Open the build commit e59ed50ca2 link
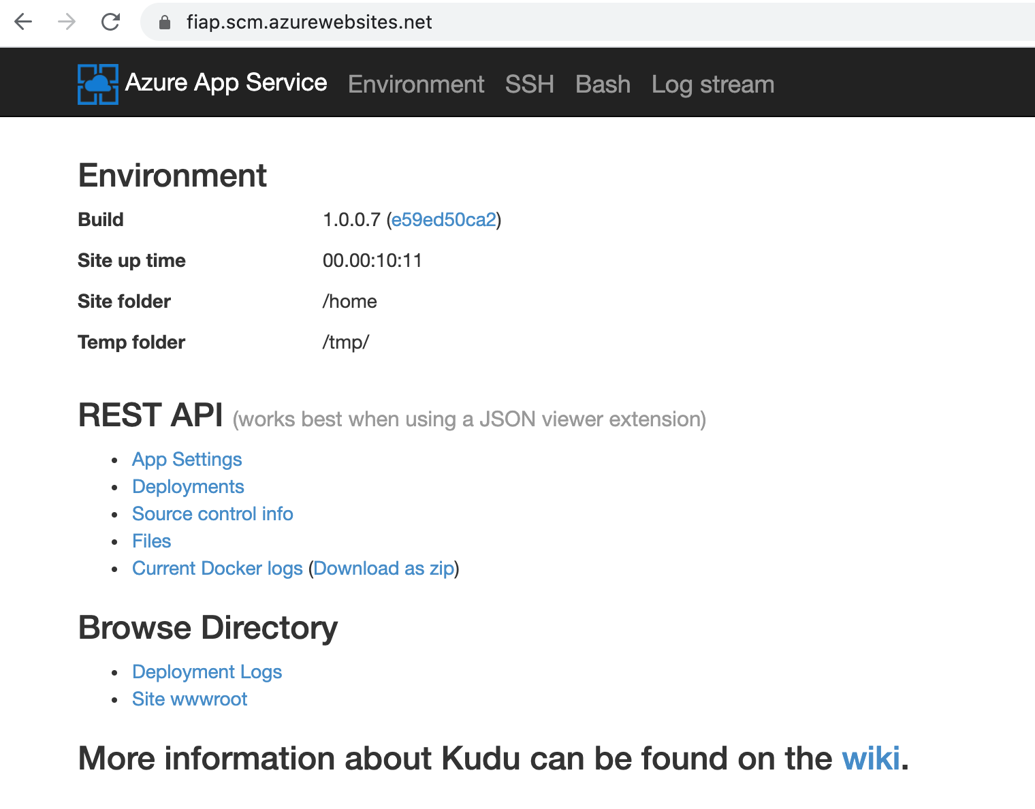Viewport: 1035px width, 809px height. point(444,220)
